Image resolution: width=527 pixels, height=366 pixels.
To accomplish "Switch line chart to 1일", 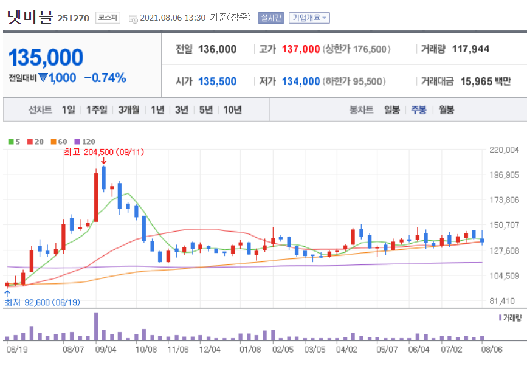I will point(68,110).
